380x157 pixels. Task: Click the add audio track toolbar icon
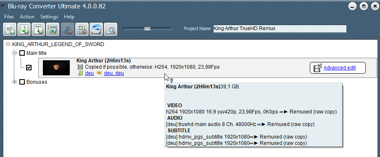pyautogui.click(x=24, y=29)
